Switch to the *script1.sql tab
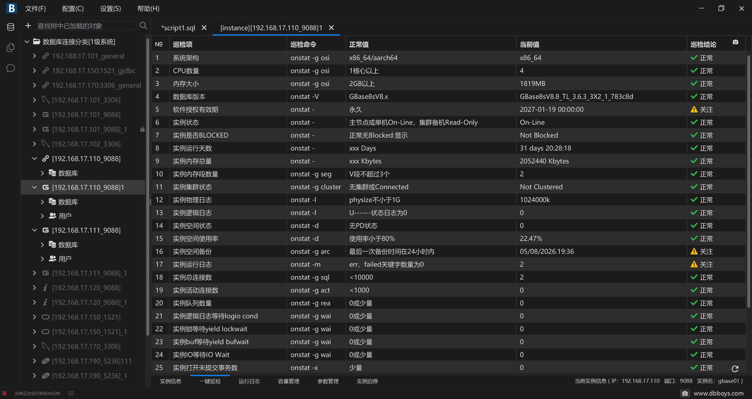Screen dimensions: 752x399 pos(178,28)
